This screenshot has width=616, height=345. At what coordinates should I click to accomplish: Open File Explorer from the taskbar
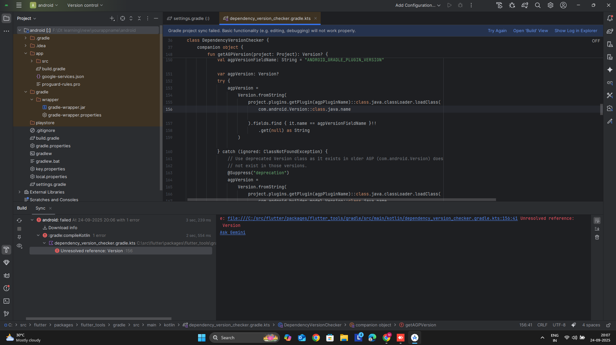tap(344, 338)
